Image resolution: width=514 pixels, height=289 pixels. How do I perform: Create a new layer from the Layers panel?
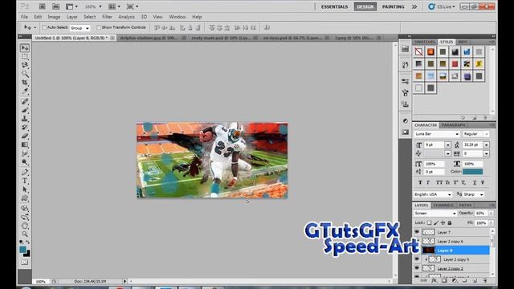(475, 280)
